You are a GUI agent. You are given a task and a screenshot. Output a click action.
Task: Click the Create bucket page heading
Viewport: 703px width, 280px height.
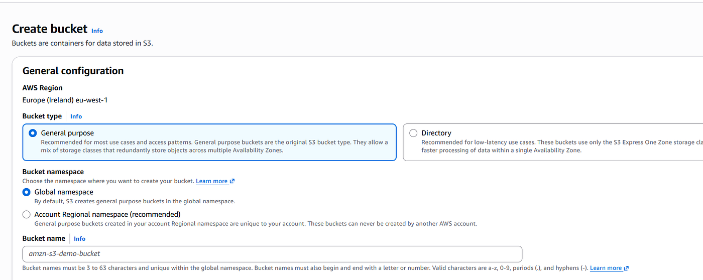tap(50, 29)
